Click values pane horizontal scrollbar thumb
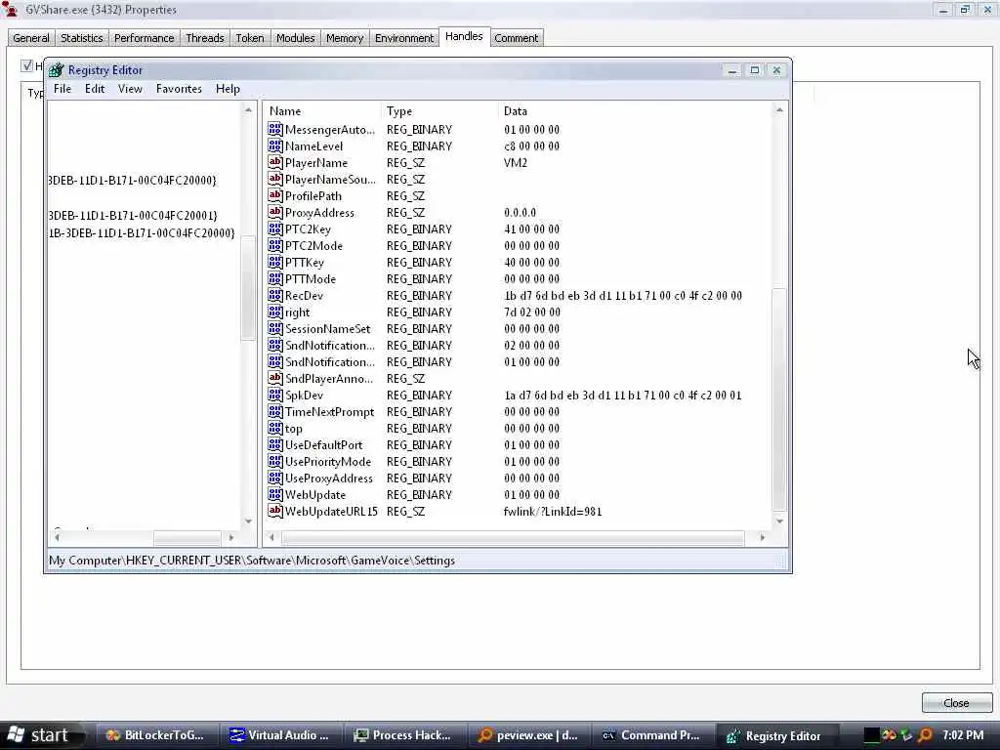This screenshot has width=1000, height=750. point(513,538)
